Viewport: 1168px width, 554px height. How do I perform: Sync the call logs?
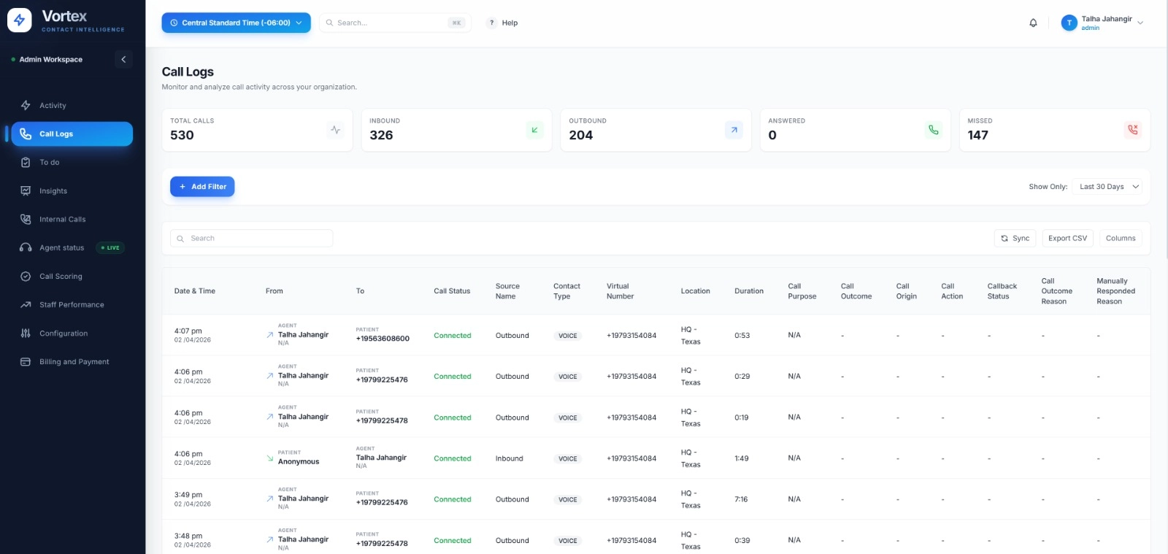tap(1015, 238)
